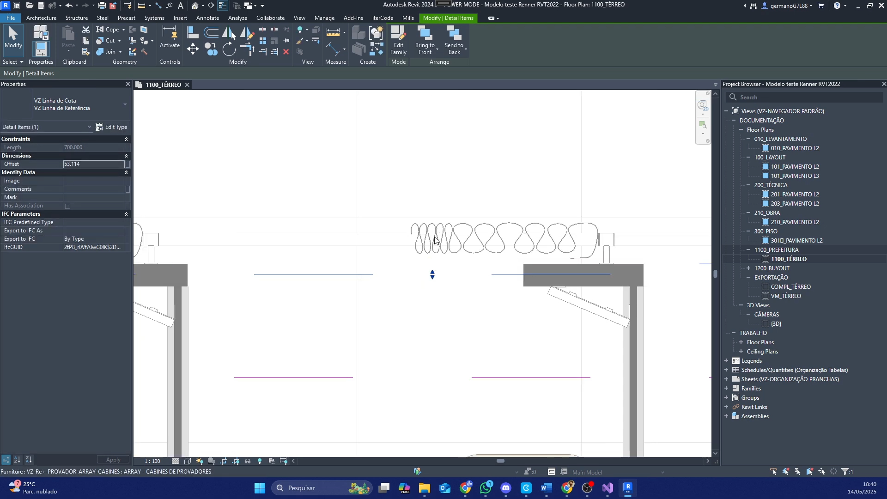Collapse the IFC Parameters section

click(x=126, y=214)
